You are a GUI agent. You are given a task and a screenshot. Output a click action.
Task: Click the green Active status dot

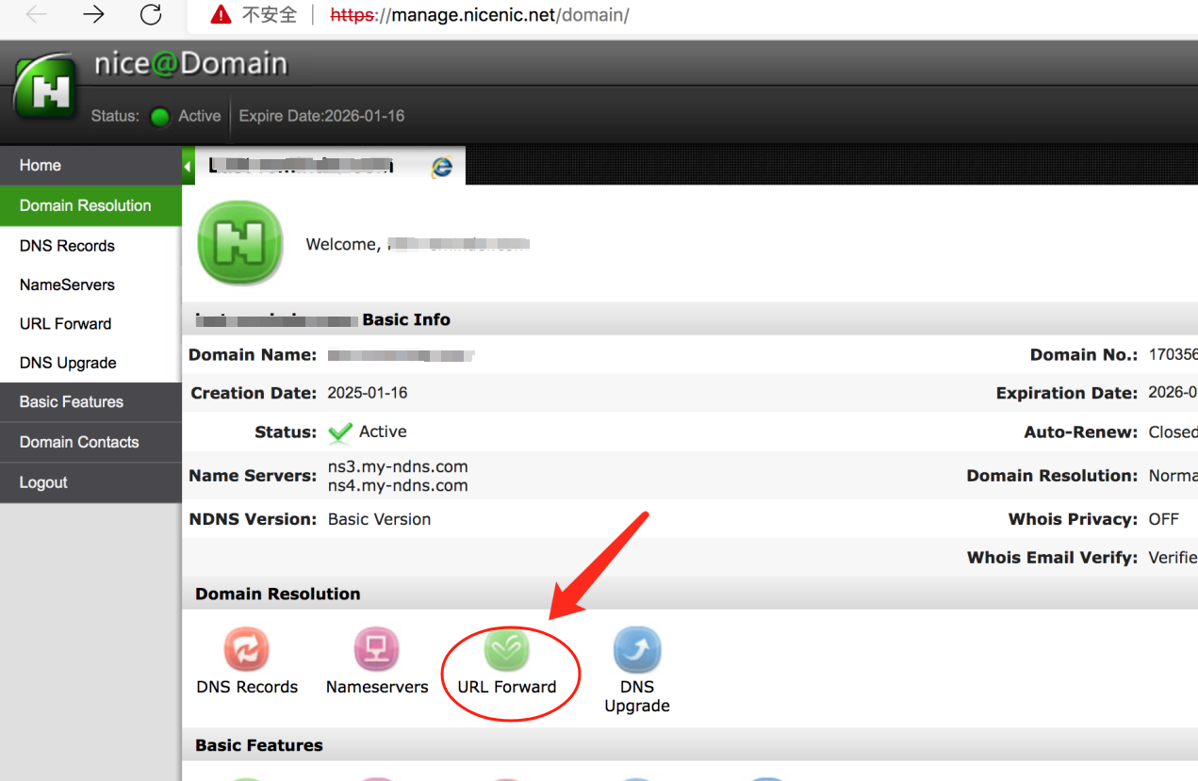point(159,116)
